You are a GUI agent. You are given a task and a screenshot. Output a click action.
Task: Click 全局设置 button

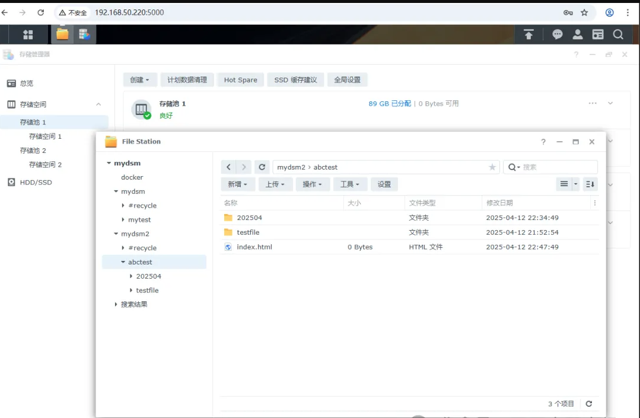348,80
